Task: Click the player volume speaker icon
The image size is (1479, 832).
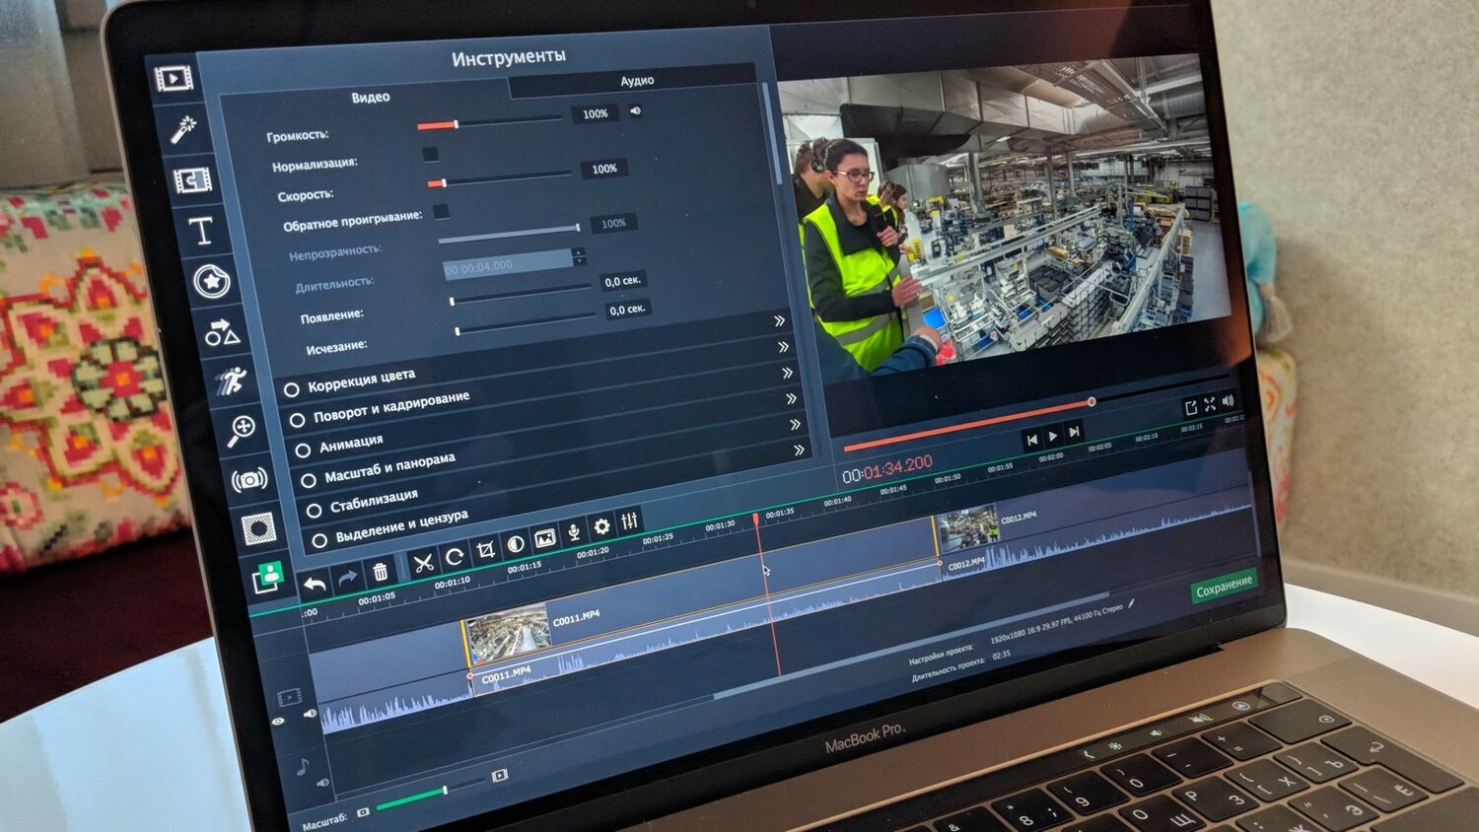Action: pos(1228,401)
